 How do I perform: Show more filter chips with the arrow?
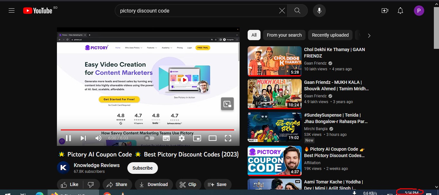(x=369, y=35)
